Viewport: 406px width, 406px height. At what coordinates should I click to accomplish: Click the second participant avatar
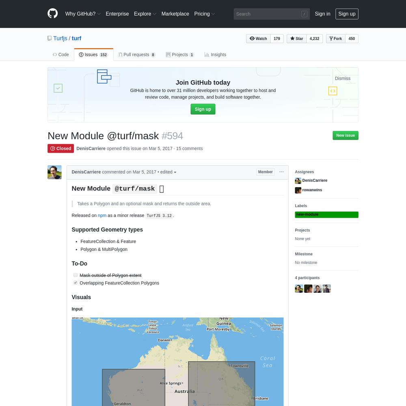pyautogui.click(x=308, y=288)
